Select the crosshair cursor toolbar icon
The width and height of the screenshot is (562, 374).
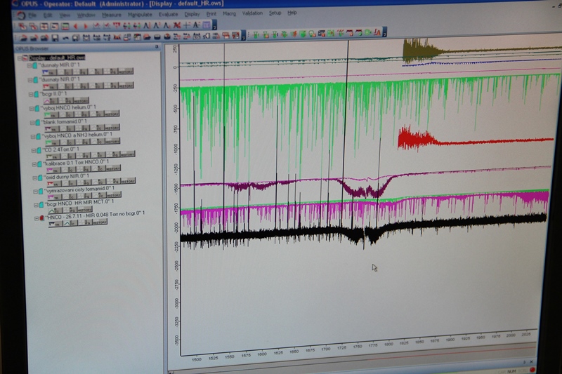pyautogui.click(x=186, y=25)
